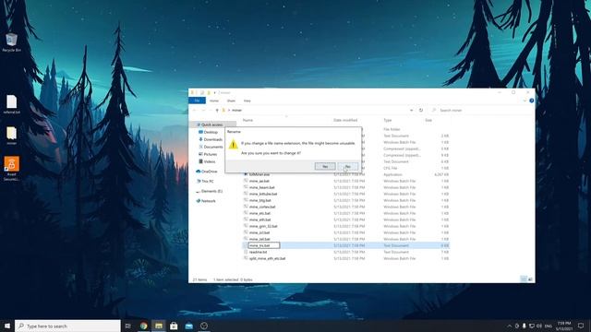Select the mine_grin_32.bat file
591x332 pixels.
[263, 226]
